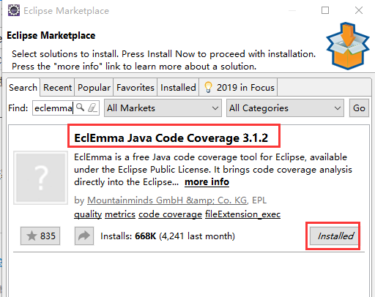Screen dimensions: 375x297
Task: Click the metrics tag link
Action: [x=120, y=214]
